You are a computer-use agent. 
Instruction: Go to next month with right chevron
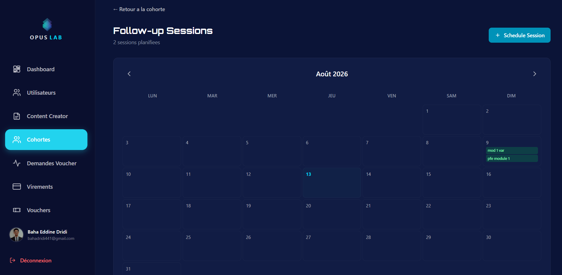(x=534, y=74)
